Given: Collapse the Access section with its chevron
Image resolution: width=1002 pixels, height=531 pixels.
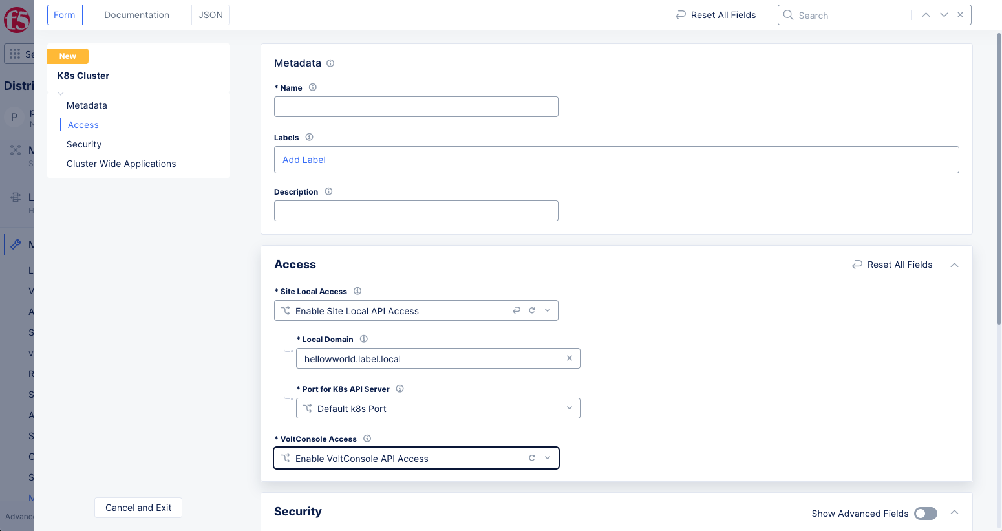Looking at the screenshot, I should click(x=954, y=264).
